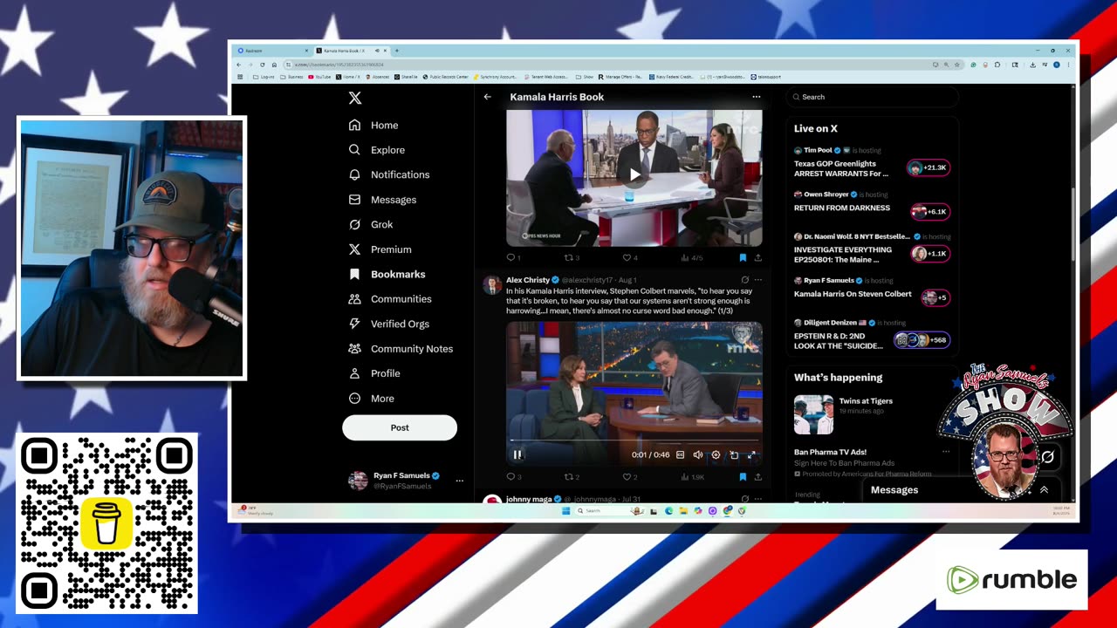Like Alex Christy's post
Viewport: 1117px width, 628px height.
click(x=629, y=477)
